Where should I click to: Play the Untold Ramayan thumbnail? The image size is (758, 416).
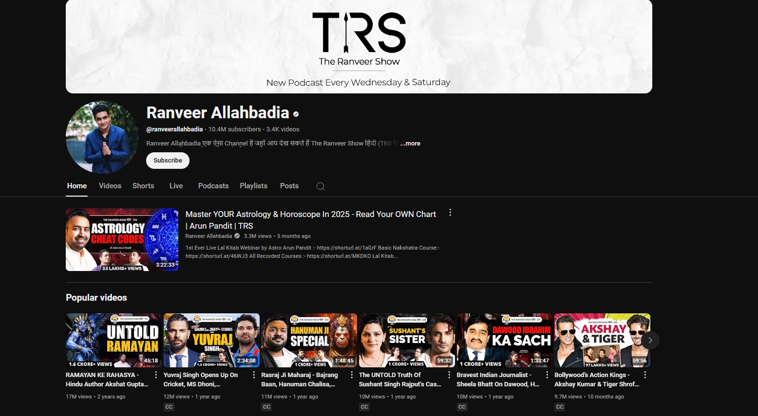coord(114,340)
